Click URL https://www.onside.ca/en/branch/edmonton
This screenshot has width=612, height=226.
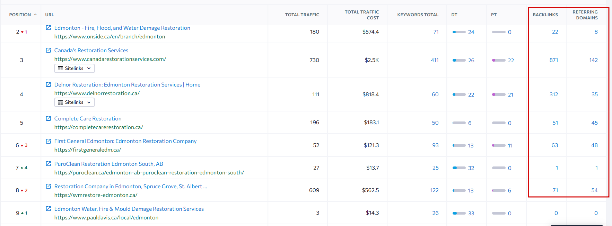(x=110, y=36)
